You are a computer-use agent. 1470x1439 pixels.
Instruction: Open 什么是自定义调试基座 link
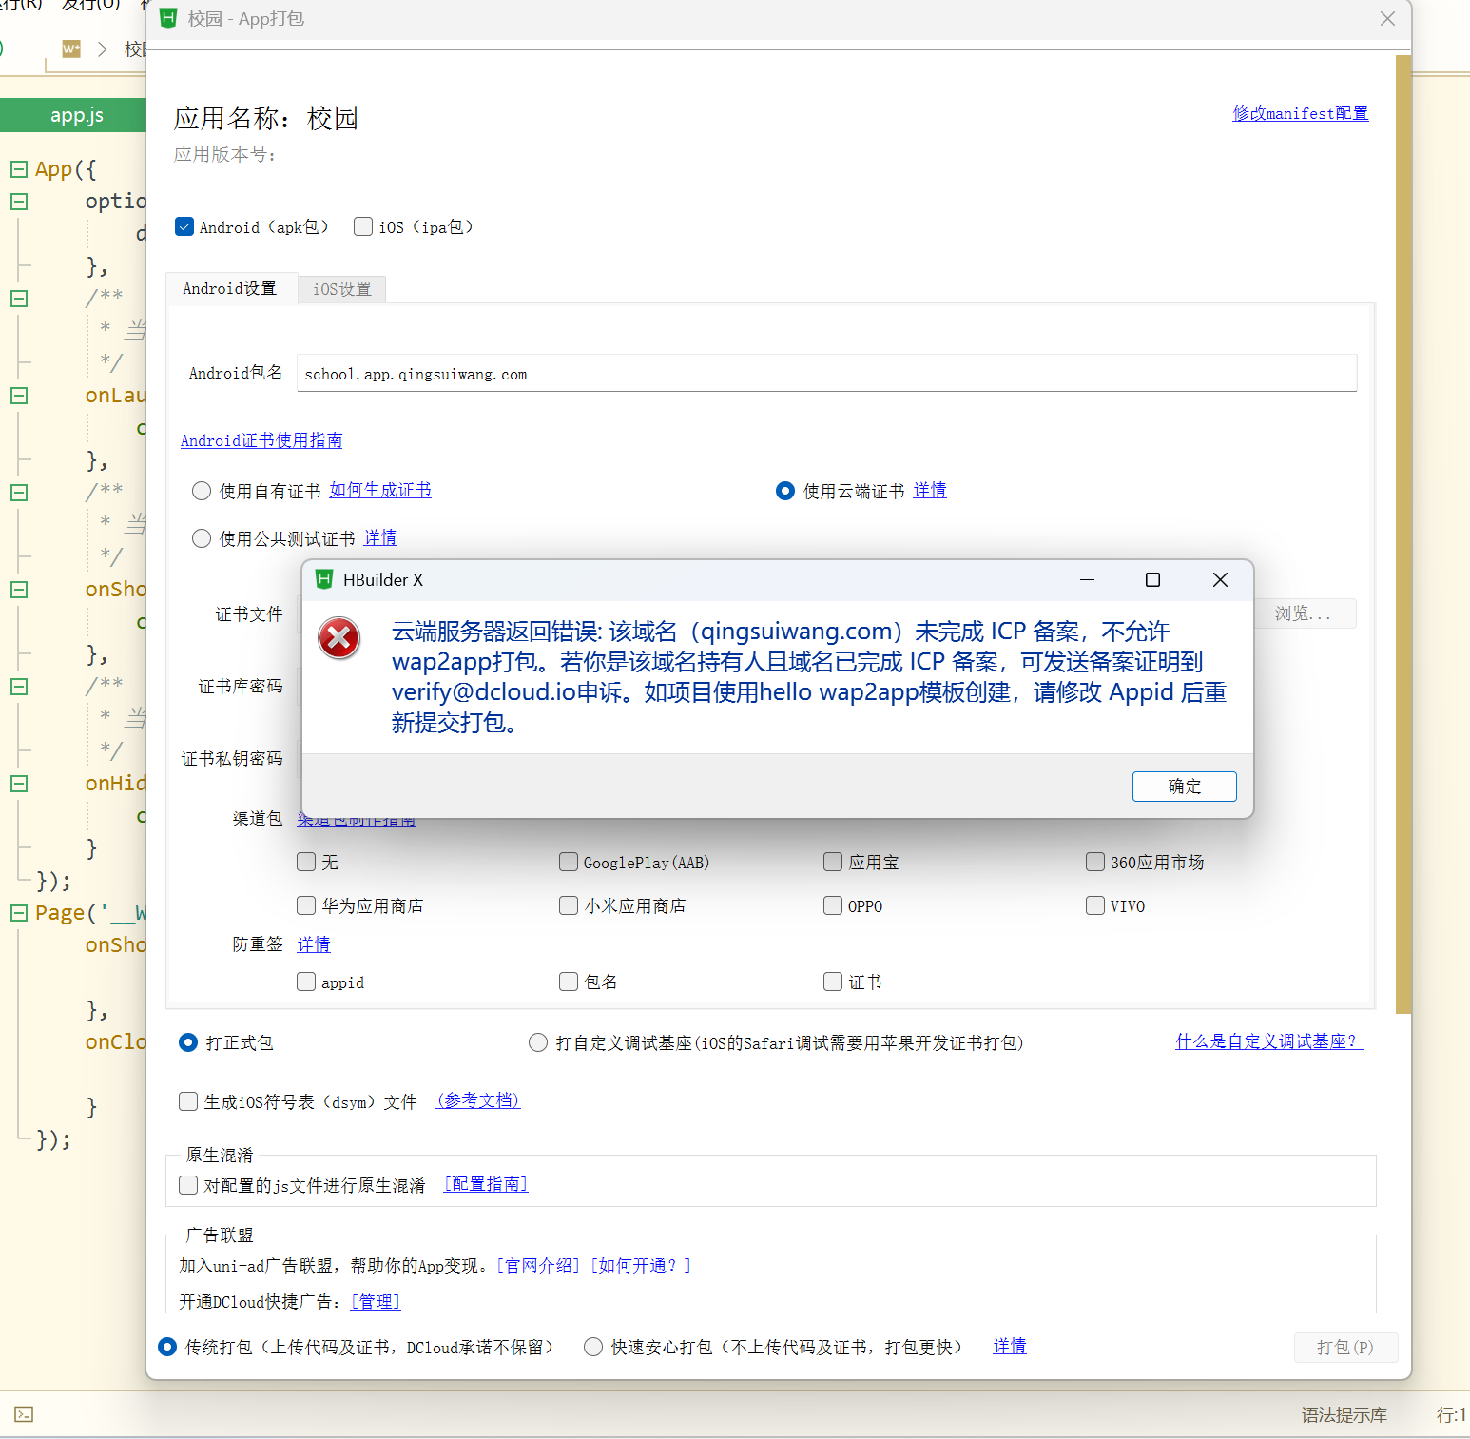pyautogui.click(x=1269, y=1041)
